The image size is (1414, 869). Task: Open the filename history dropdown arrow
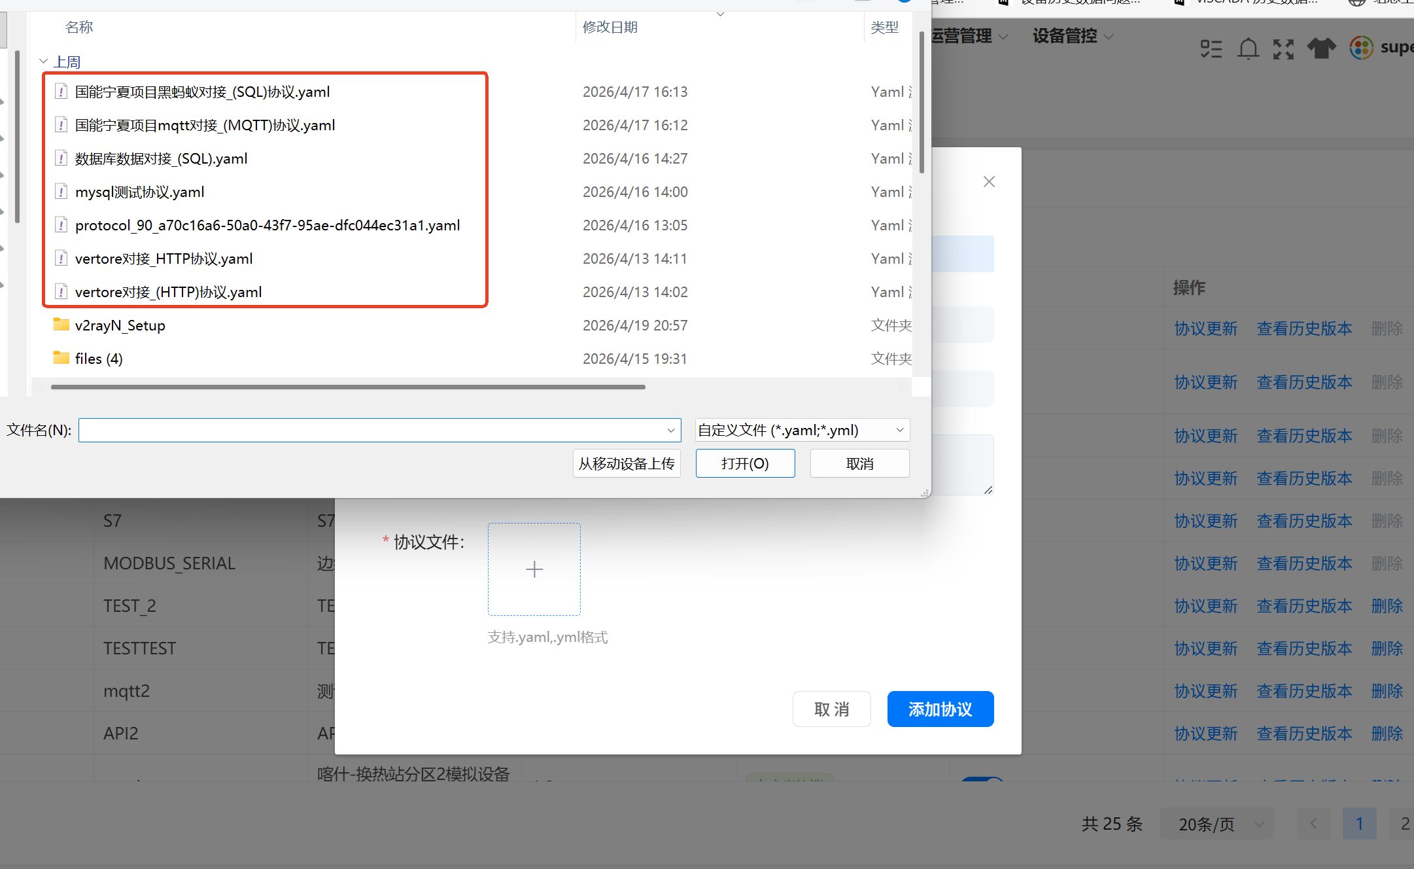(670, 430)
